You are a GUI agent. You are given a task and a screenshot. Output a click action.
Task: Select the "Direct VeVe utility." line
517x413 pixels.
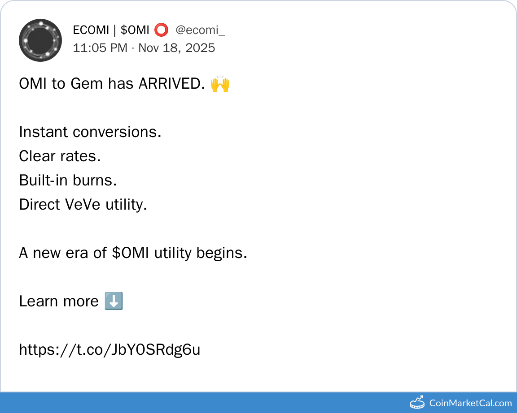click(83, 205)
